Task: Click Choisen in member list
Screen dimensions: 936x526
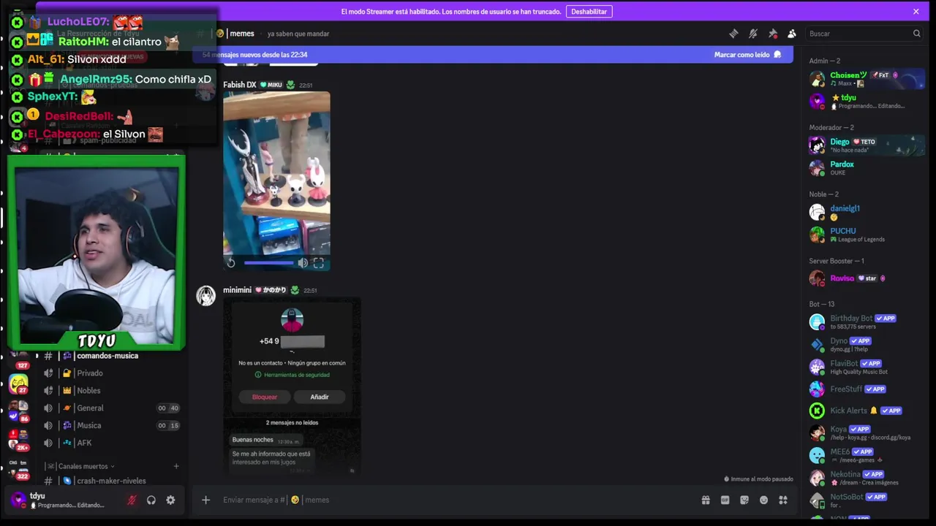Action: 867,79
